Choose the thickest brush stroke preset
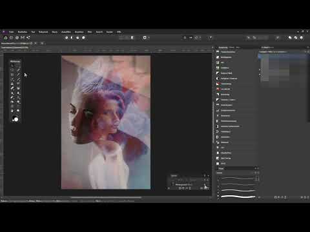 click(238, 197)
